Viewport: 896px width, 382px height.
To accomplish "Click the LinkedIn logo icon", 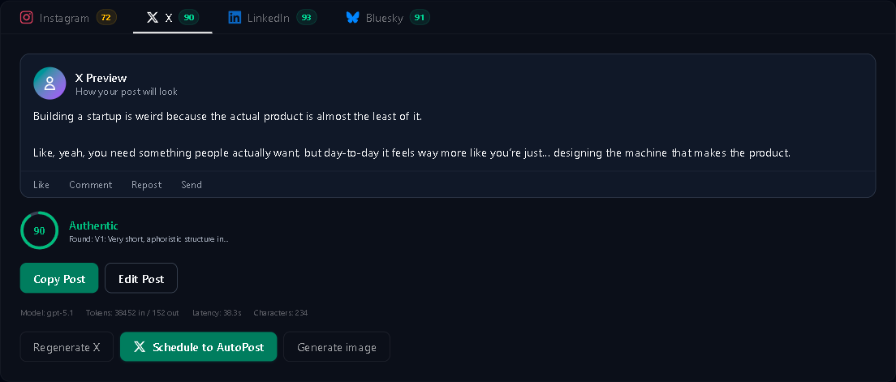I will (235, 18).
